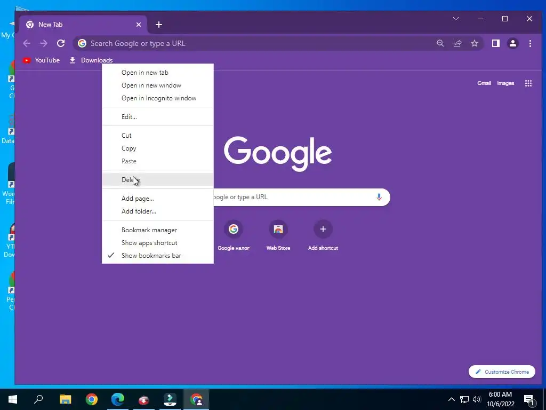Show hidden system tray icons
546x410 pixels.
pos(451,399)
